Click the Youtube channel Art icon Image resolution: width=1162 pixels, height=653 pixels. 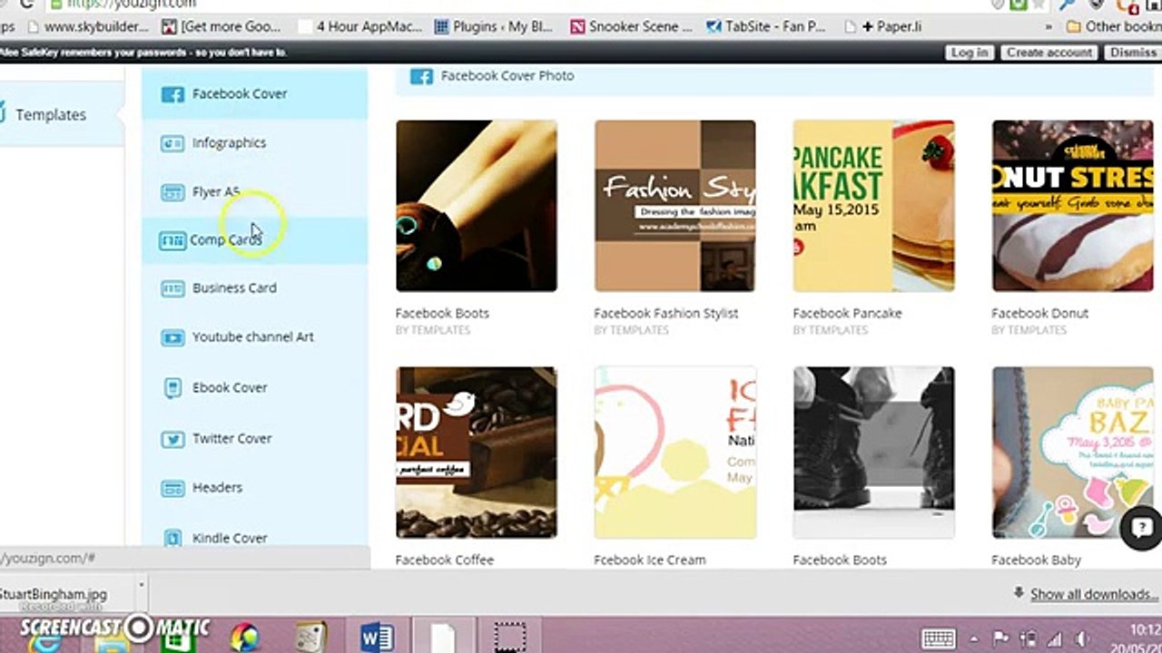tap(172, 337)
